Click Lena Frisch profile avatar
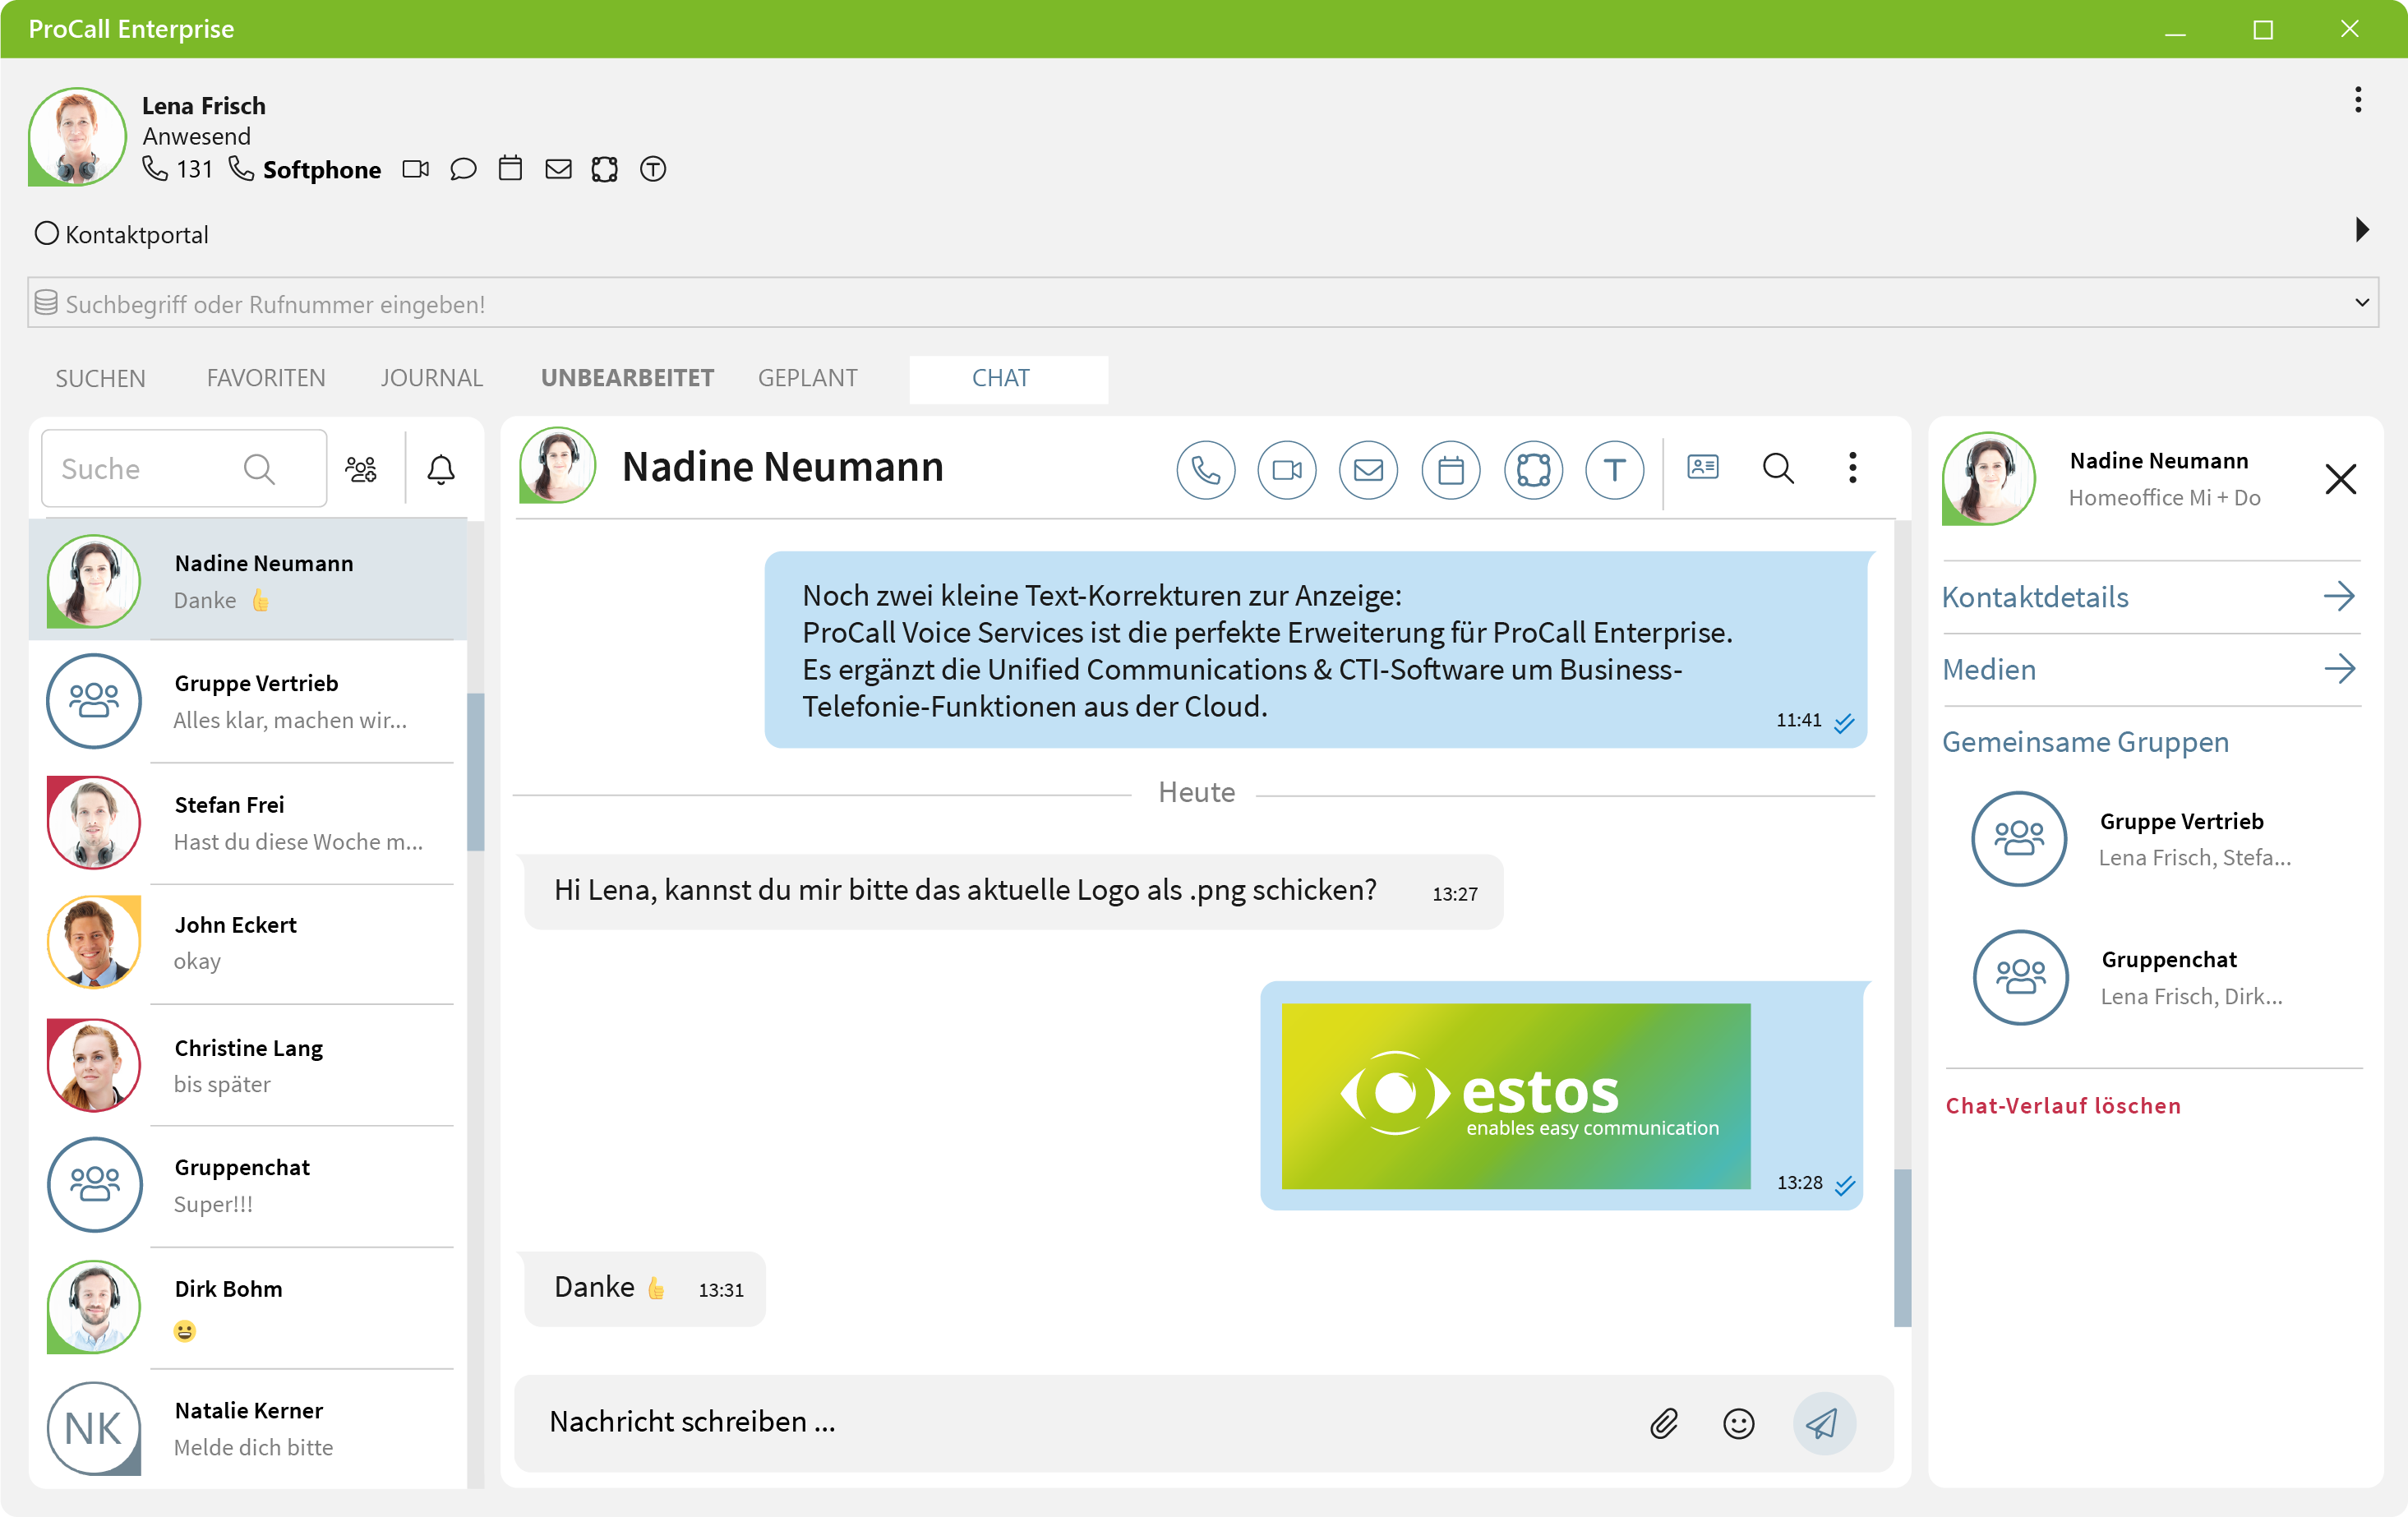Viewport: 2408px width, 1517px height. pyautogui.click(x=77, y=136)
